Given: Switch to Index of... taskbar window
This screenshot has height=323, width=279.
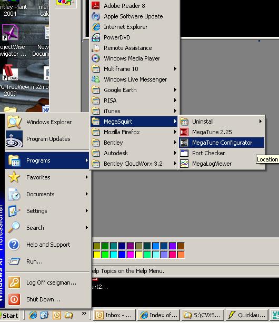Looking at the screenshot, I should 158,315.
